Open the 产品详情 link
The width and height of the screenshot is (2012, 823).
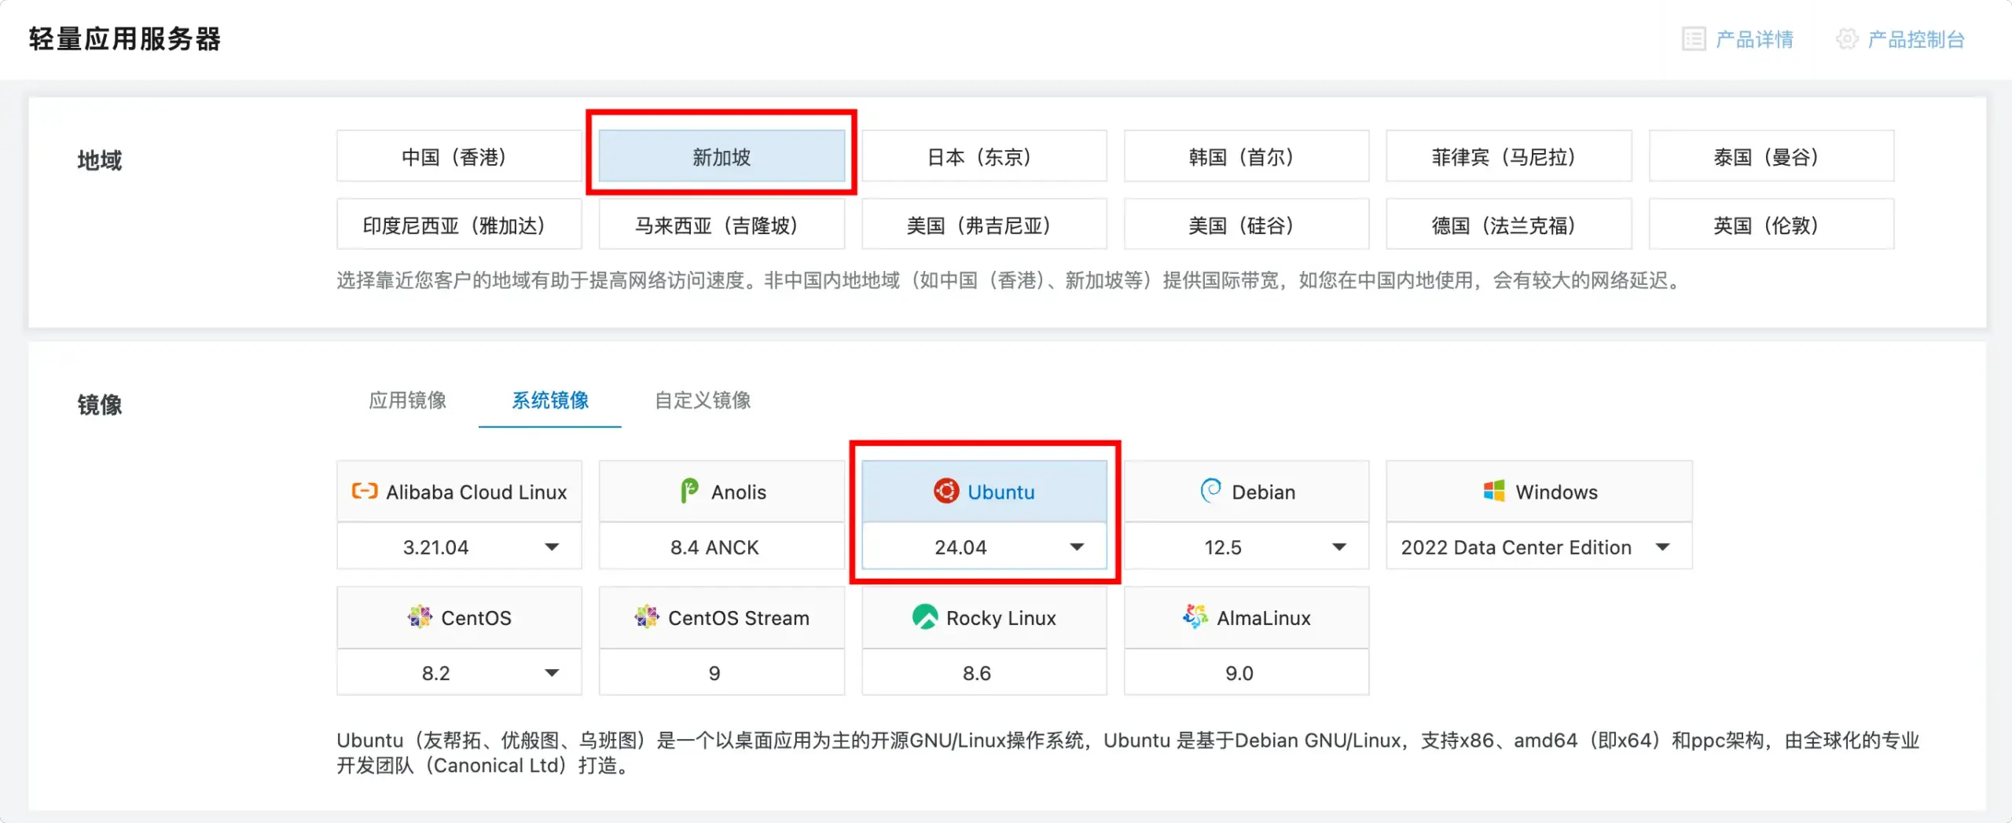click(x=1754, y=38)
